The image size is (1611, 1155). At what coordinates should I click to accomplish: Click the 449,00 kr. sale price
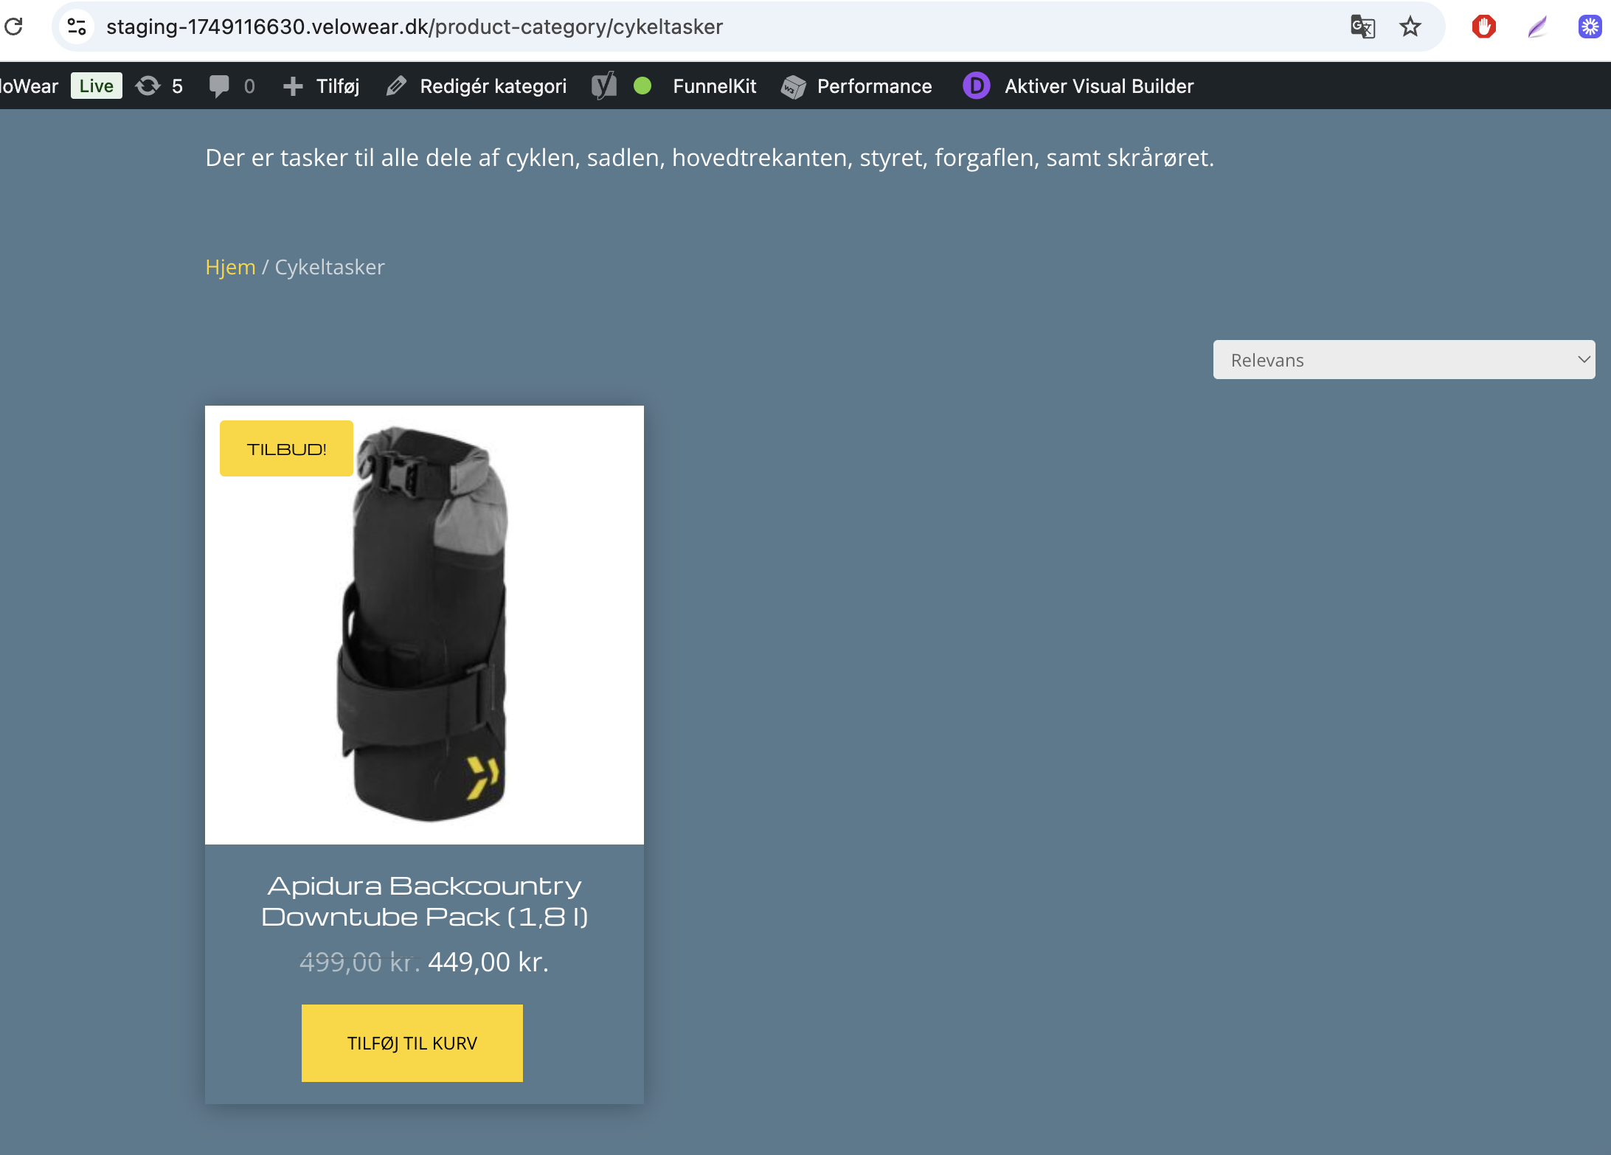coord(488,962)
